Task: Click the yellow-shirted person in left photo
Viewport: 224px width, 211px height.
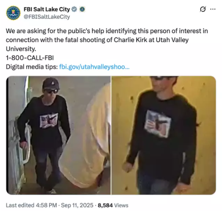Action: click(86, 136)
